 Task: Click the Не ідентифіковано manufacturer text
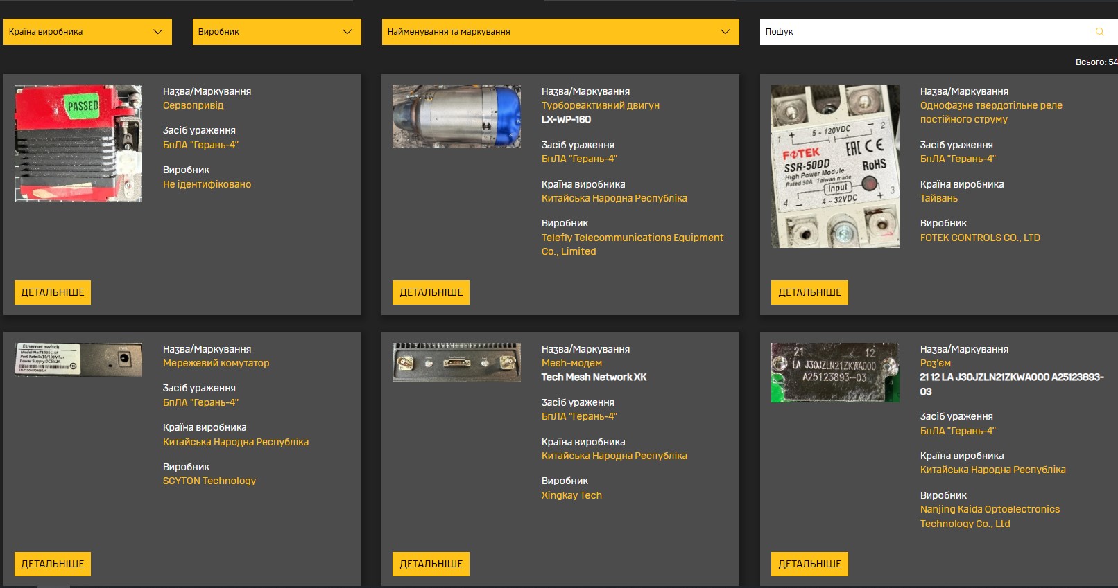point(207,184)
